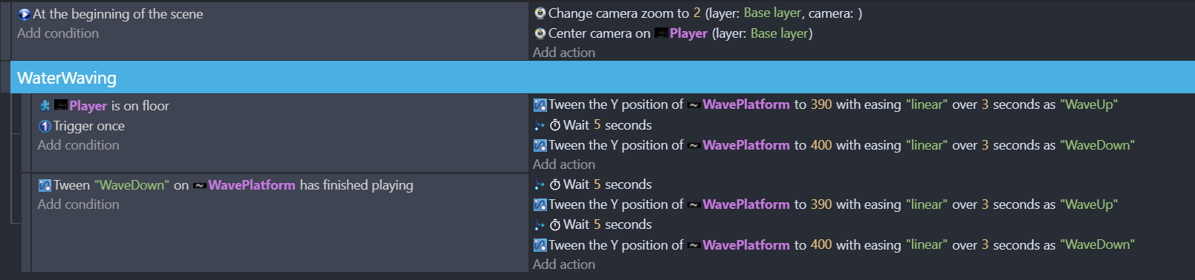1195x280 pixels.
Task: Click the 'Player is on floor' platformer icon
Action: coord(45,106)
